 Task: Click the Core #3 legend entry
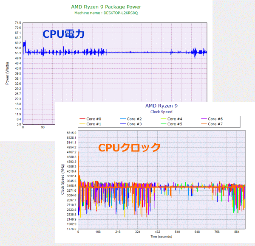click(131, 124)
